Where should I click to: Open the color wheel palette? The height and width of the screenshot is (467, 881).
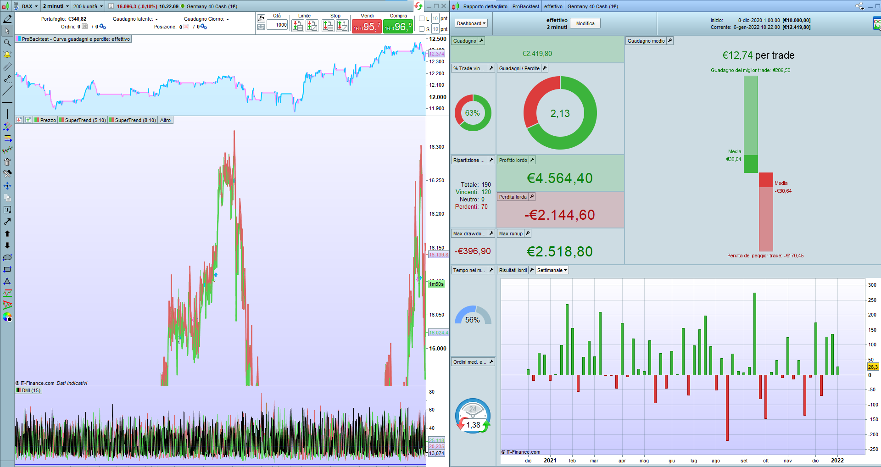7,317
